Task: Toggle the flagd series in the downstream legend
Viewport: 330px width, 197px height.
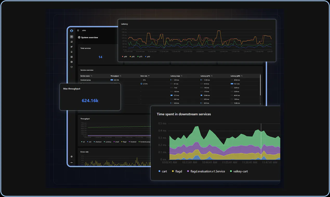Action: [177, 171]
